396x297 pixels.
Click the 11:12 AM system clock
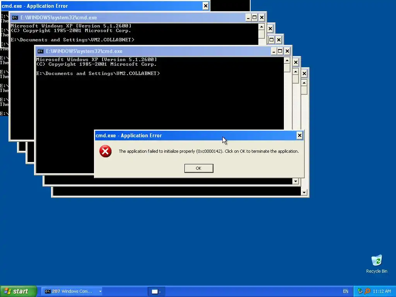(x=382, y=292)
